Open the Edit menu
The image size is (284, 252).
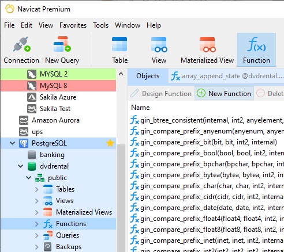(27, 25)
